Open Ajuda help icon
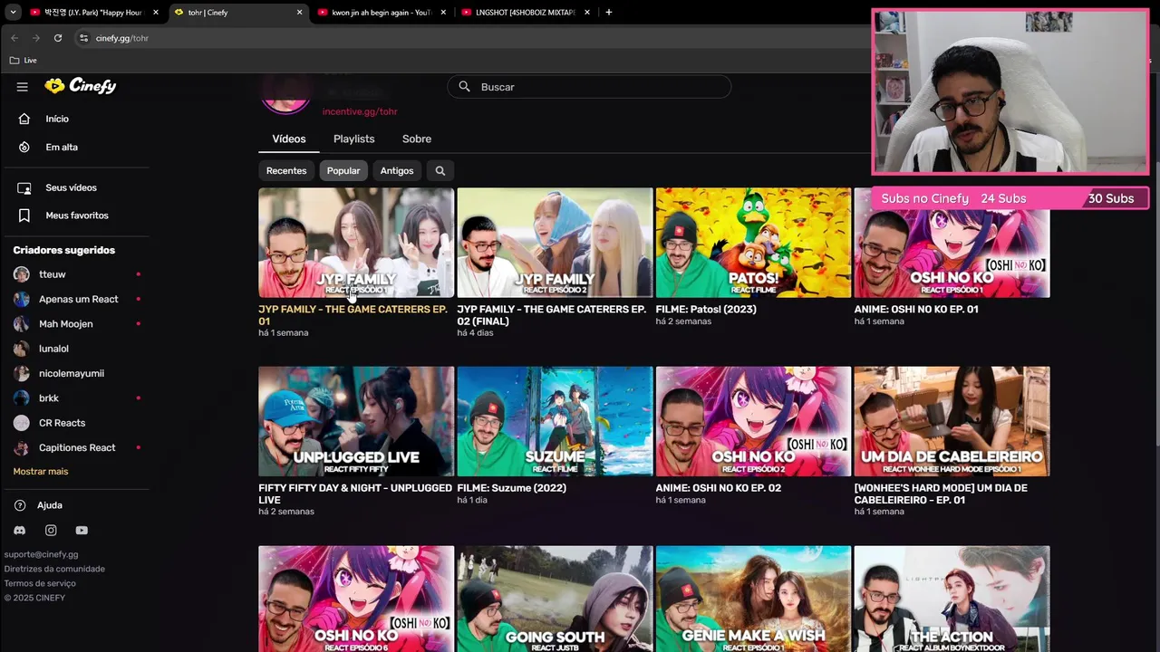Image resolution: width=1160 pixels, height=652 pixels. pos(20,505)
